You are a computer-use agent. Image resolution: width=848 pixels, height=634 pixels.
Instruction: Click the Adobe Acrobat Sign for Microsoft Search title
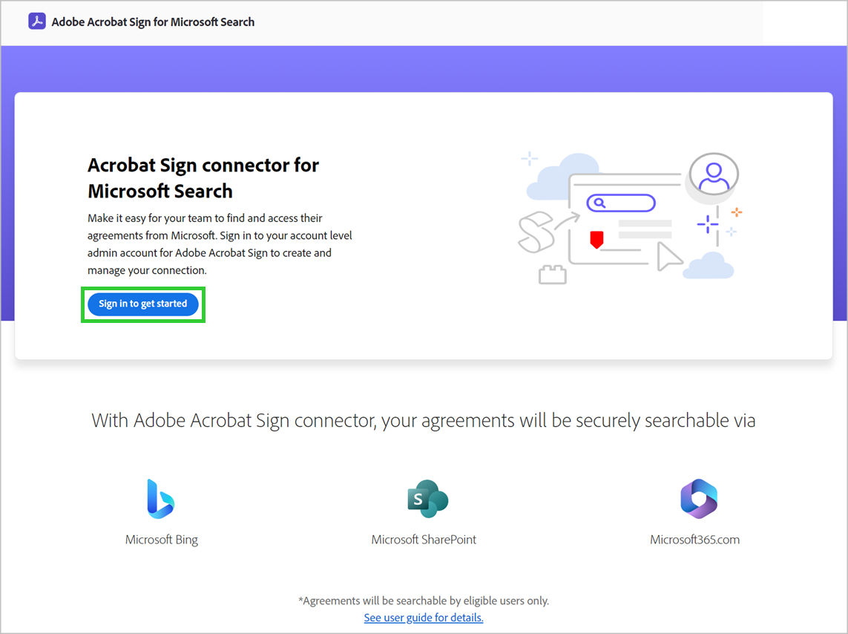click(153, 22)
